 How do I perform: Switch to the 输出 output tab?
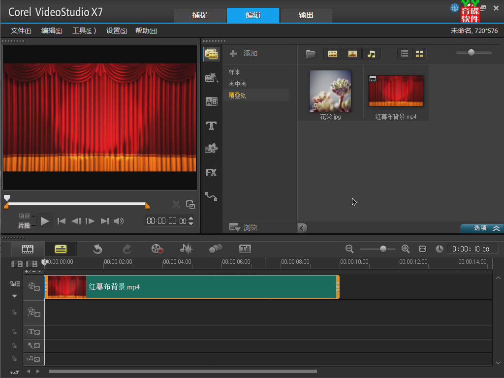306,15
